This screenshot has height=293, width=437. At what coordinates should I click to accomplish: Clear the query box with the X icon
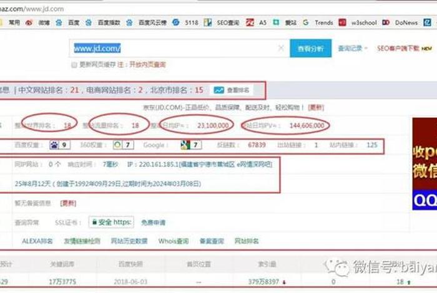(x=281, y=48)
